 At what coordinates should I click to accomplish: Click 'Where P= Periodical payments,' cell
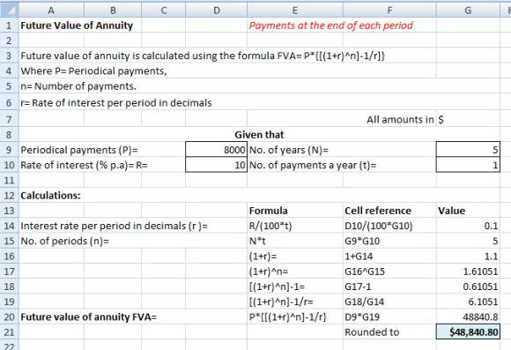[93, 71]
